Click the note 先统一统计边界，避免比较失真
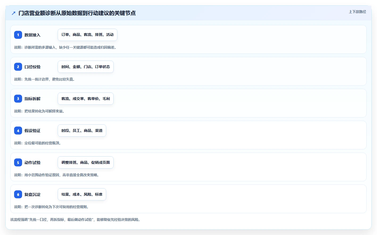This screenshot has width=377, height=235. pyautogui.click(x=45, y=79)
